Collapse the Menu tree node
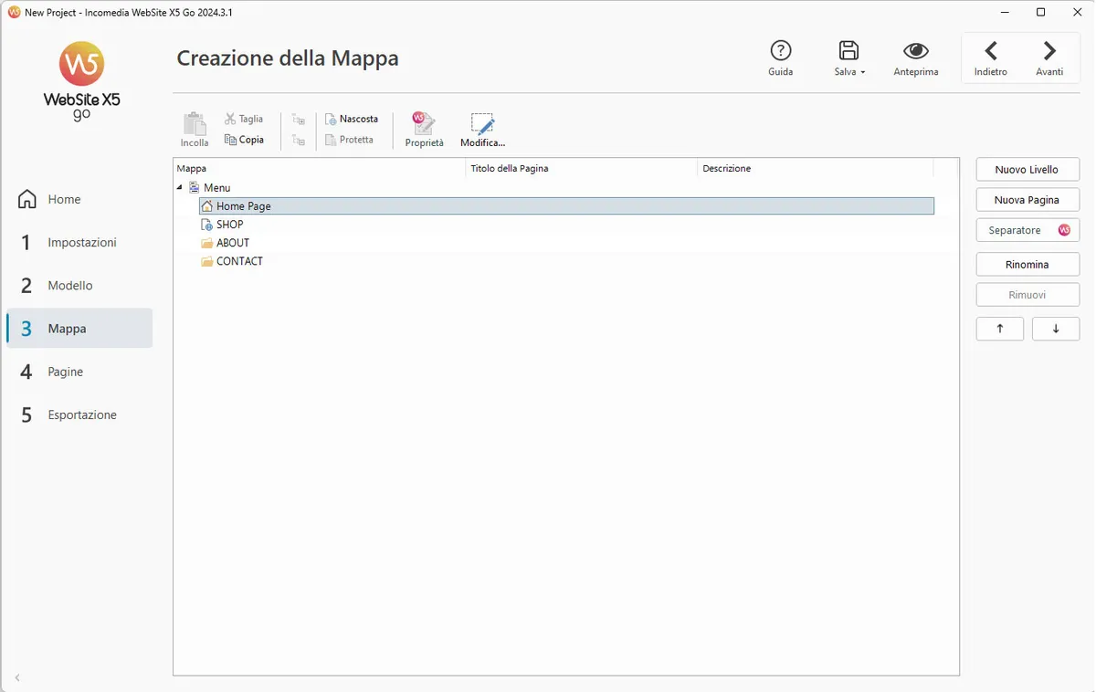Viewport: 1096px width, 692px height. [180, 188]
